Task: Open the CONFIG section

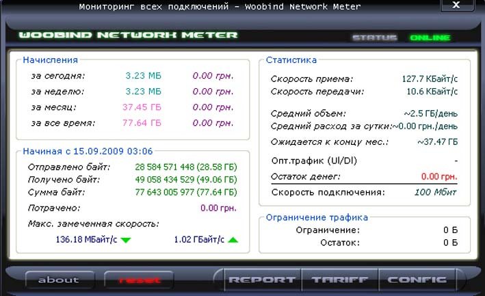Action: pos(417,280)
